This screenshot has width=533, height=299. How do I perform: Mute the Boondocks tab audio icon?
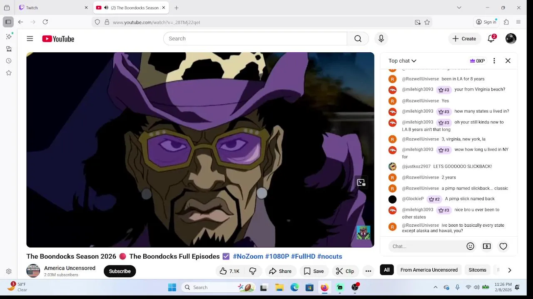click(106, 8)
